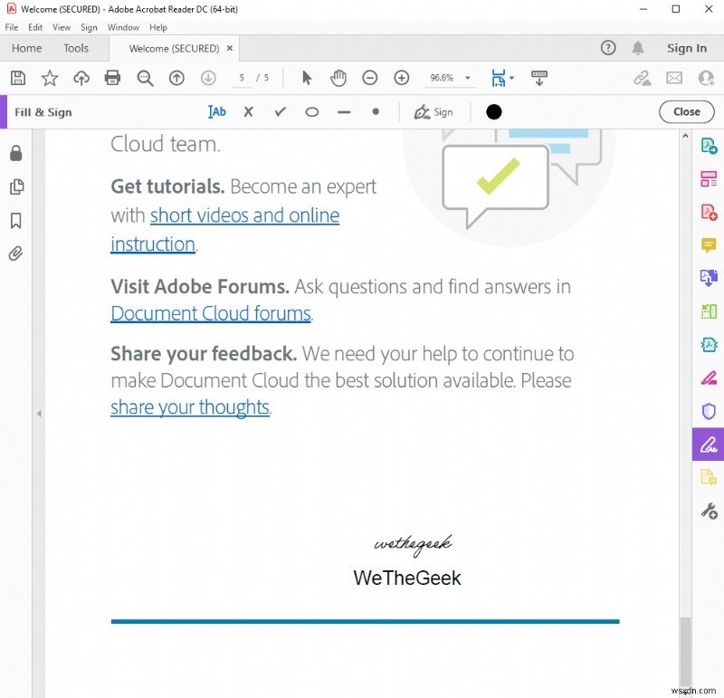The image size is (724, 698).
Task: Click the 96.6% zoom value field
Action: tap(442, 78)
